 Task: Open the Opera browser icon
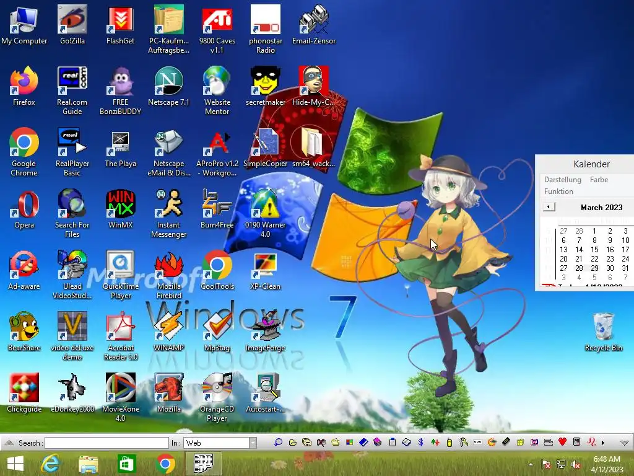24,209
